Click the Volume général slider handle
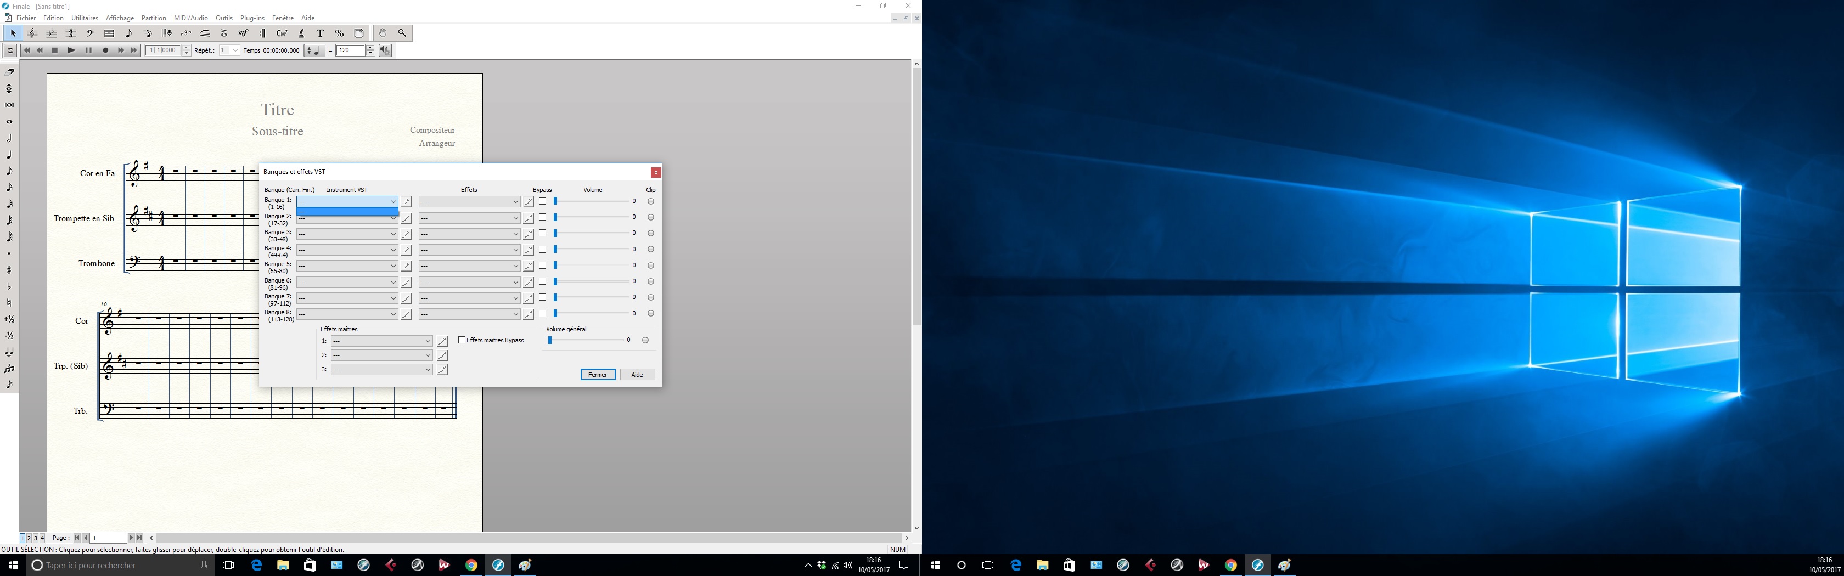1844x576 pixels. 550,341
